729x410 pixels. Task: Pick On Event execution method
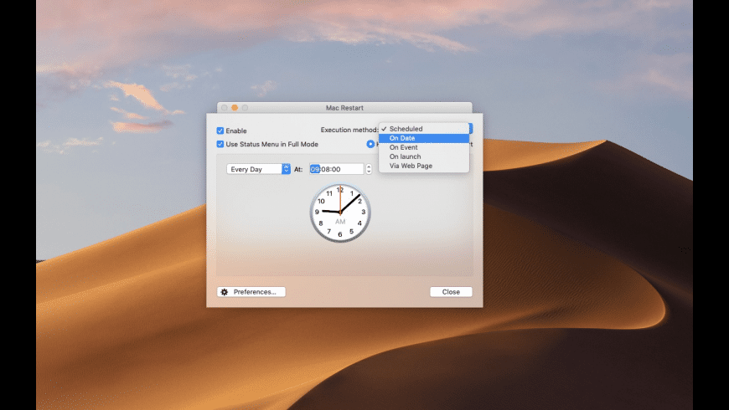(424, 147)
